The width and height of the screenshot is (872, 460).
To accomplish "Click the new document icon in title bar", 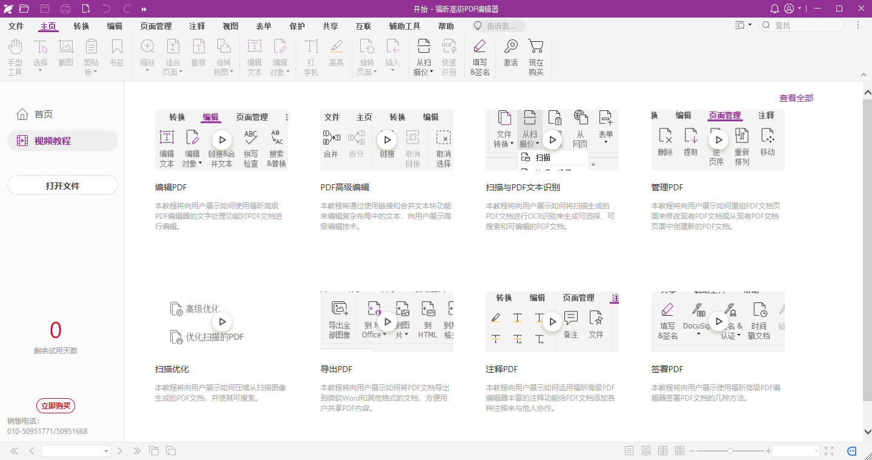I will (x=86, y=8).
